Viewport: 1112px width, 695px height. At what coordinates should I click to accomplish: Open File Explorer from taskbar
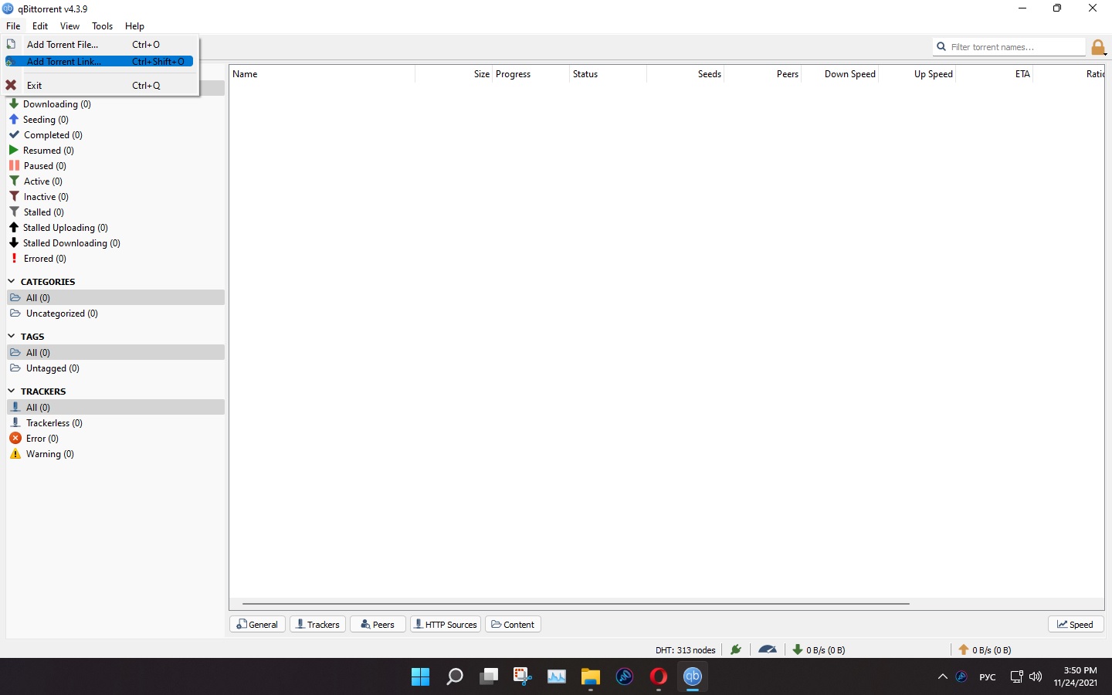pyautogui.click(x=591, y=676)
